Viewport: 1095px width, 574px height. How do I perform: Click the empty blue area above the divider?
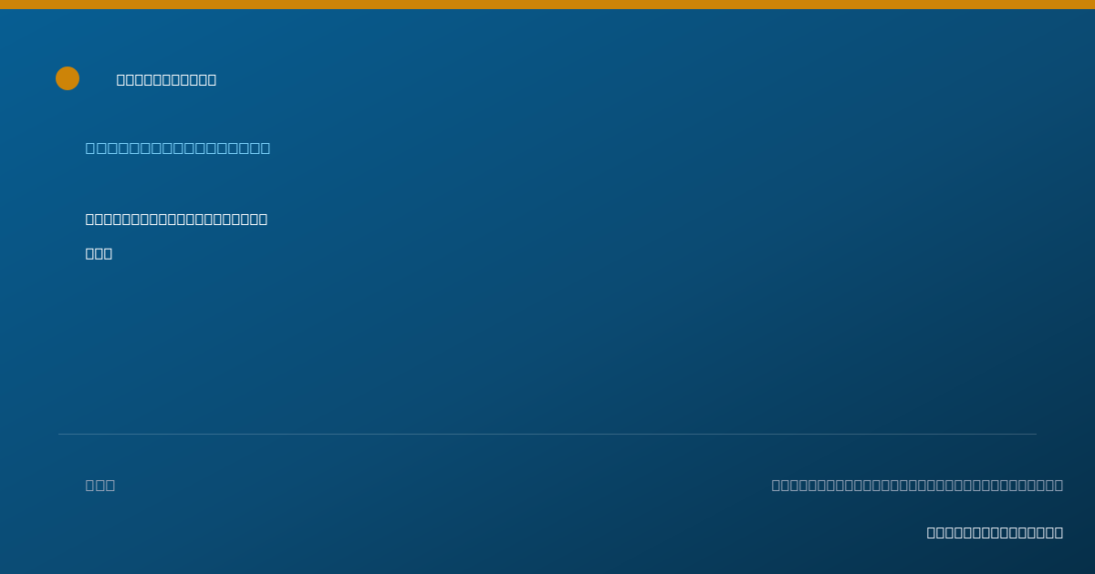coord(547,346)
